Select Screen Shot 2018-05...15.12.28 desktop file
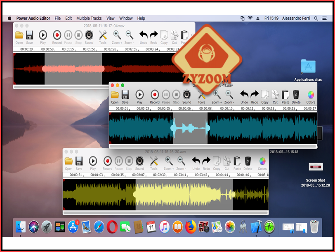Viewport: 335px width, 252px height. tap(316, 175)
